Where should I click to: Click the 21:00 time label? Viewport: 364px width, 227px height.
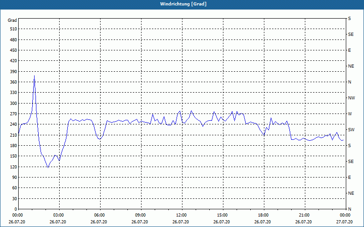coord(303,215)
